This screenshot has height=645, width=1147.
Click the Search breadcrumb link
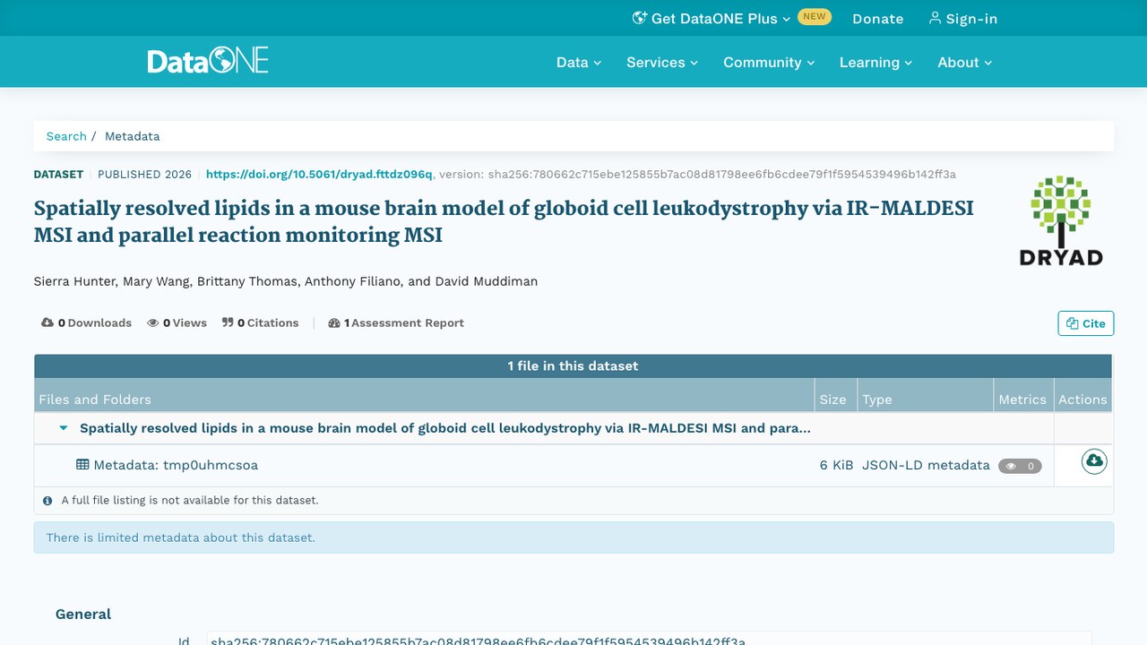coord(66,136)
